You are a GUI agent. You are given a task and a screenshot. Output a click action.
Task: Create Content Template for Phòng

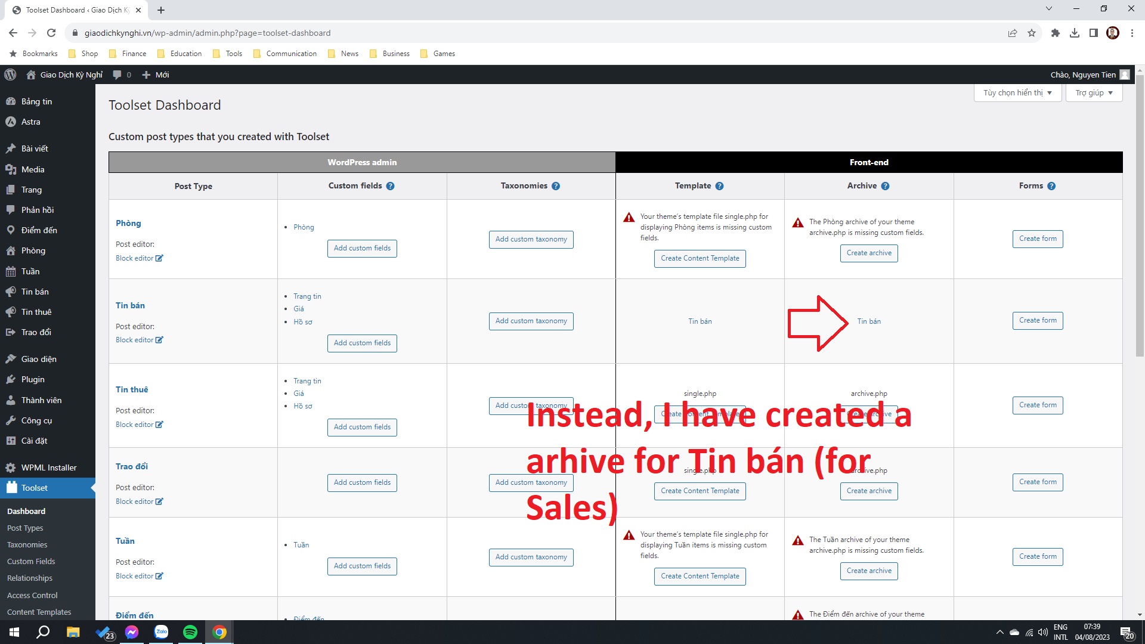(700, 258)
